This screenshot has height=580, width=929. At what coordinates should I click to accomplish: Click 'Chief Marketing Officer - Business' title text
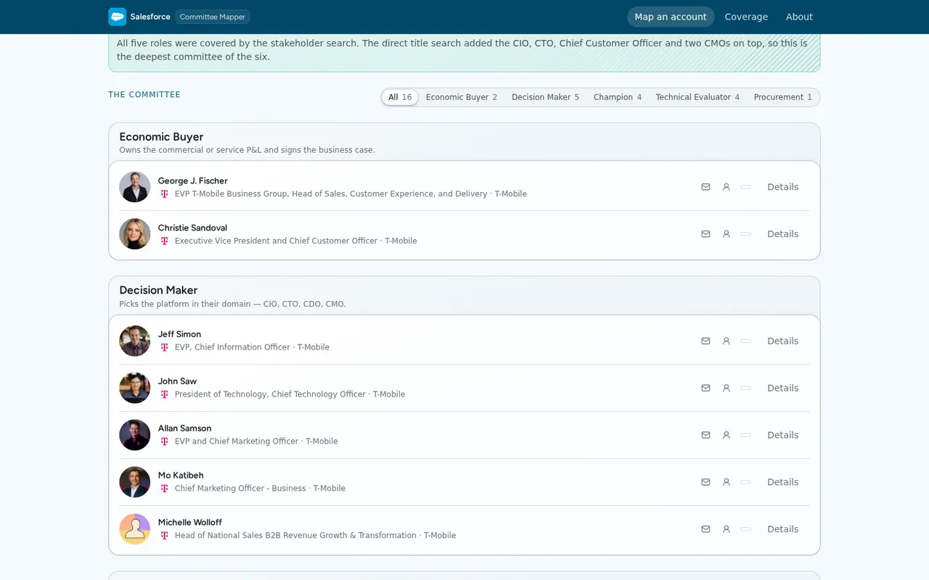(240, 489)
